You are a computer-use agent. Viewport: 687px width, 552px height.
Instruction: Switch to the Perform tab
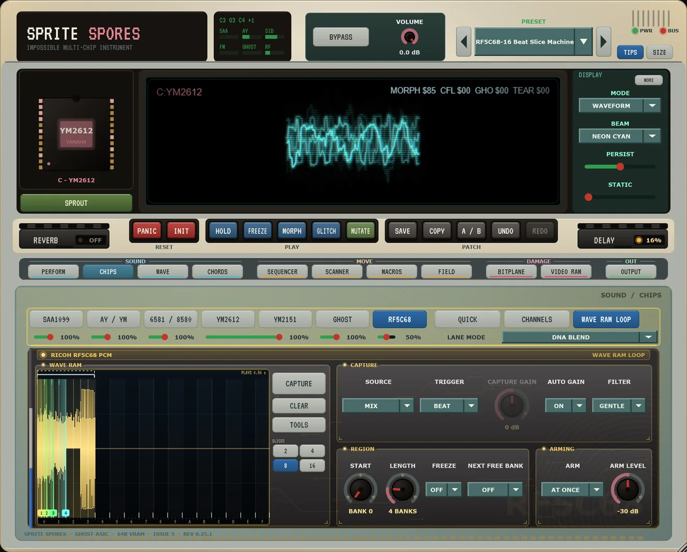[53, 271]
